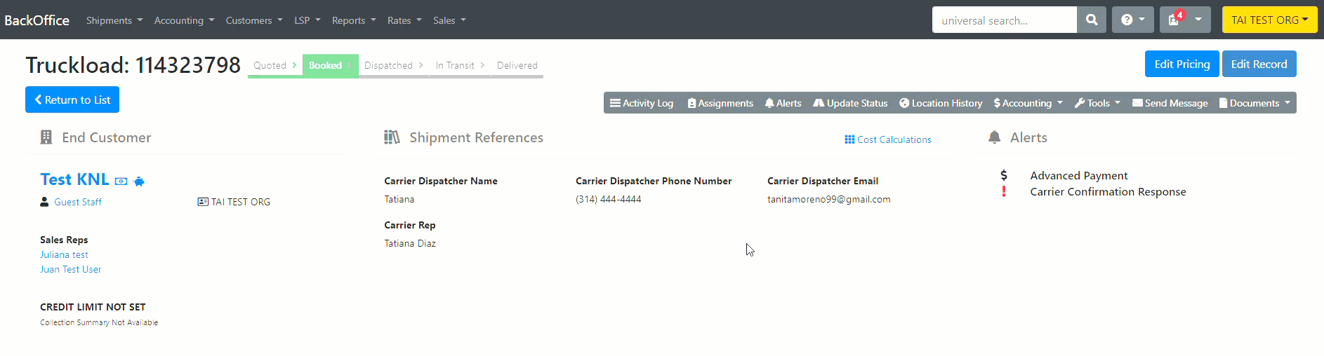
Task: Click Return to List button
Action: pos(72,100)
